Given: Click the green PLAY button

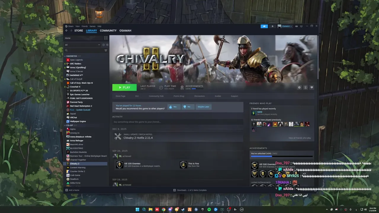Looking at the screenshot, I should (x=124, y=87).
